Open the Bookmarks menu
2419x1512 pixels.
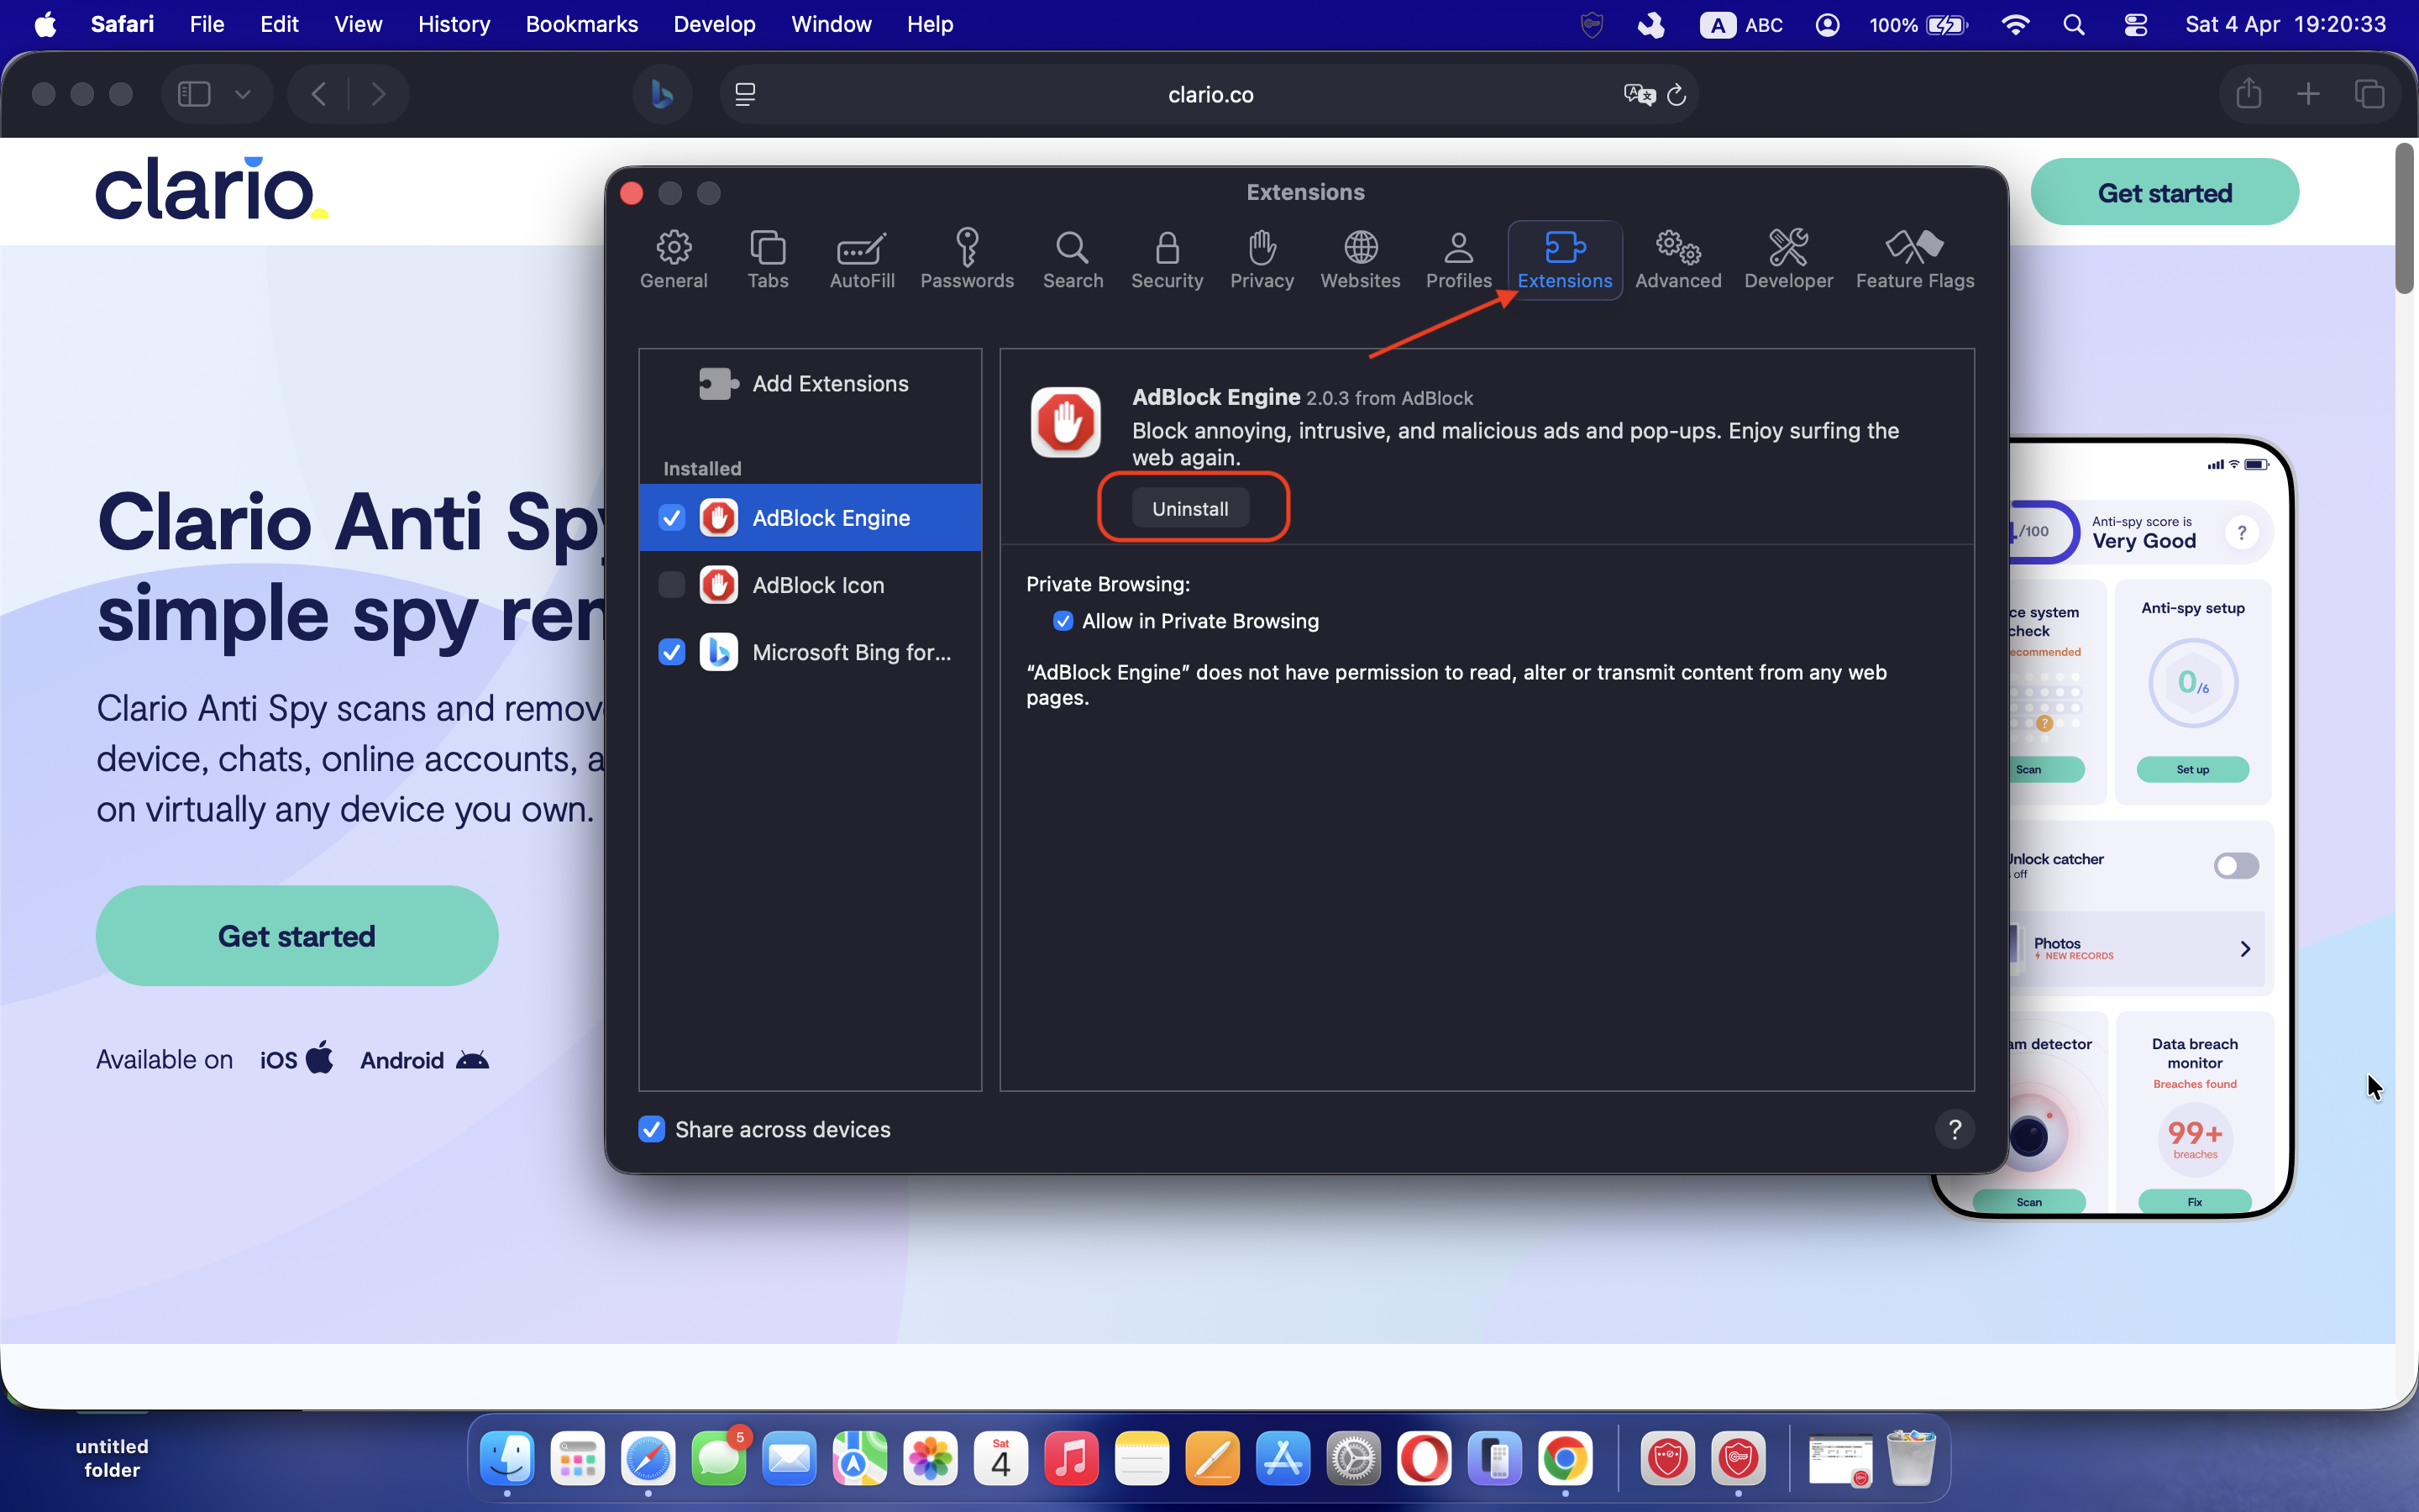click(x=582, y=24)
